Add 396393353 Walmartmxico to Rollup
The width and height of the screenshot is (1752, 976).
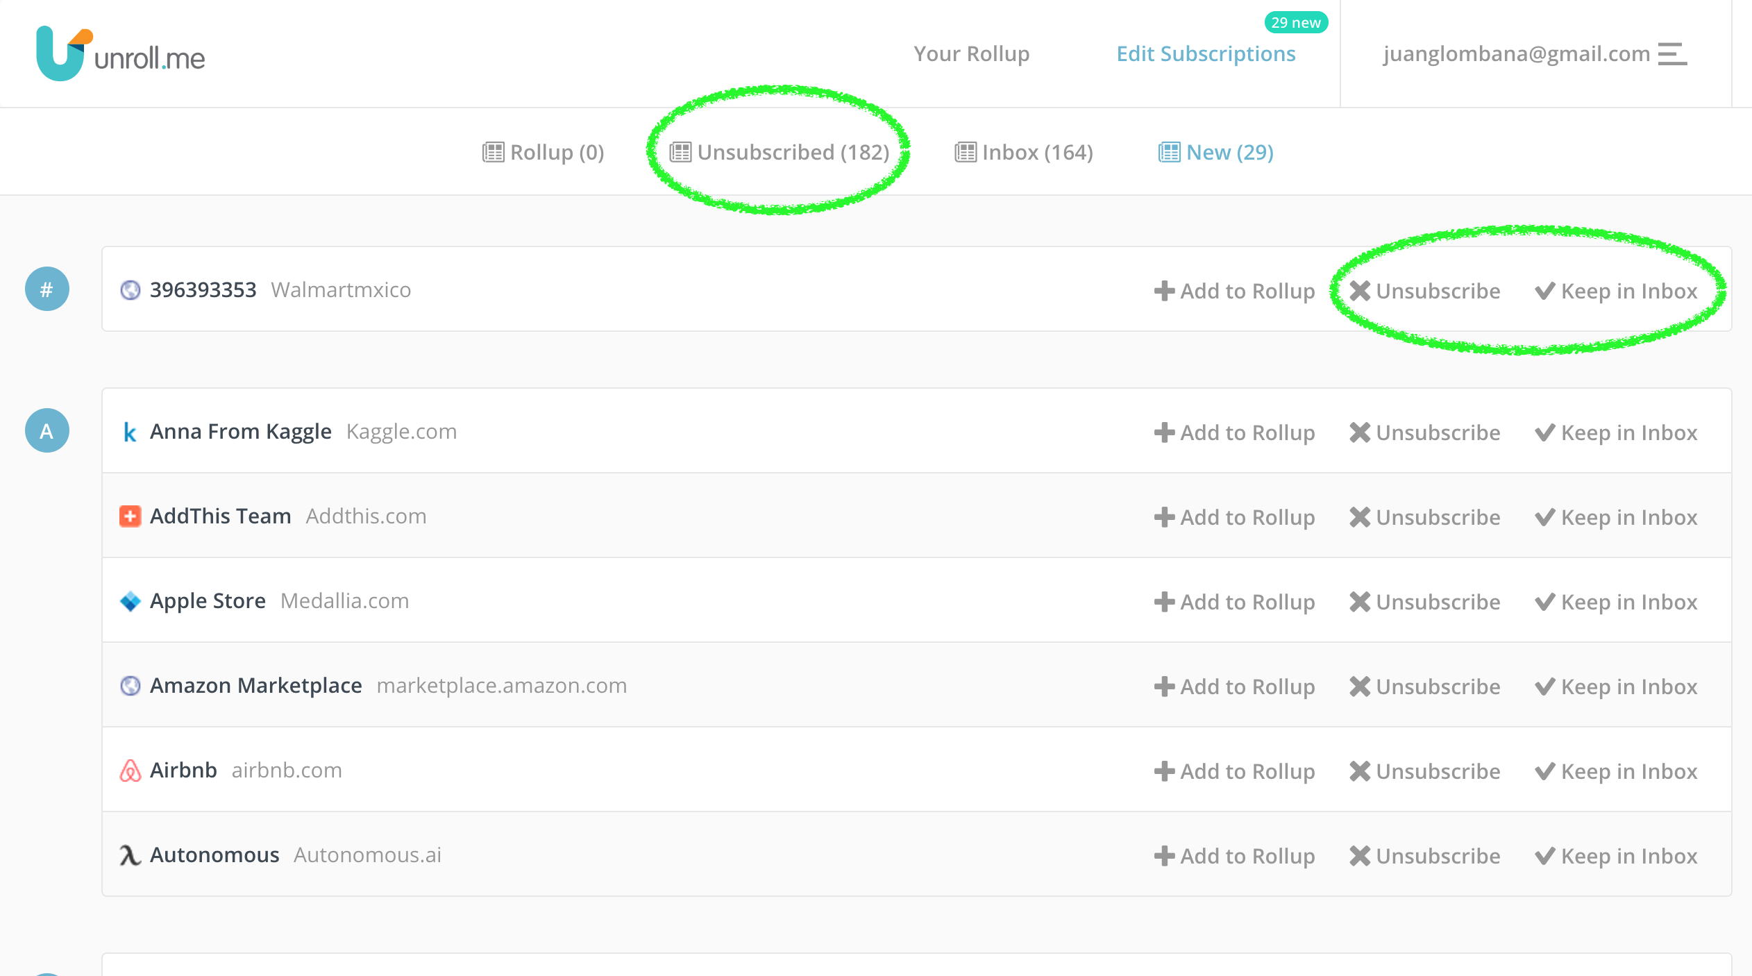click(1234, 291)
